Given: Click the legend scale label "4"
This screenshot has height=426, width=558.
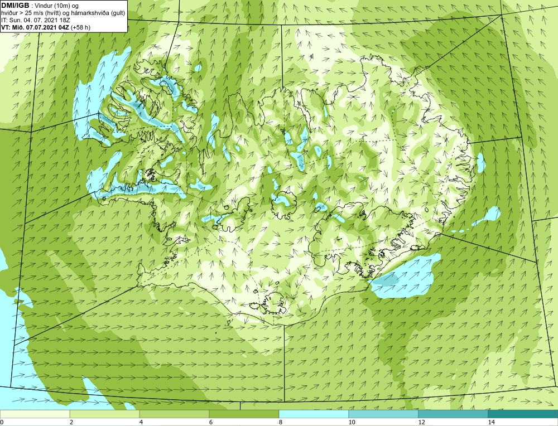Looking at the screenshot, I should [141, 422].
